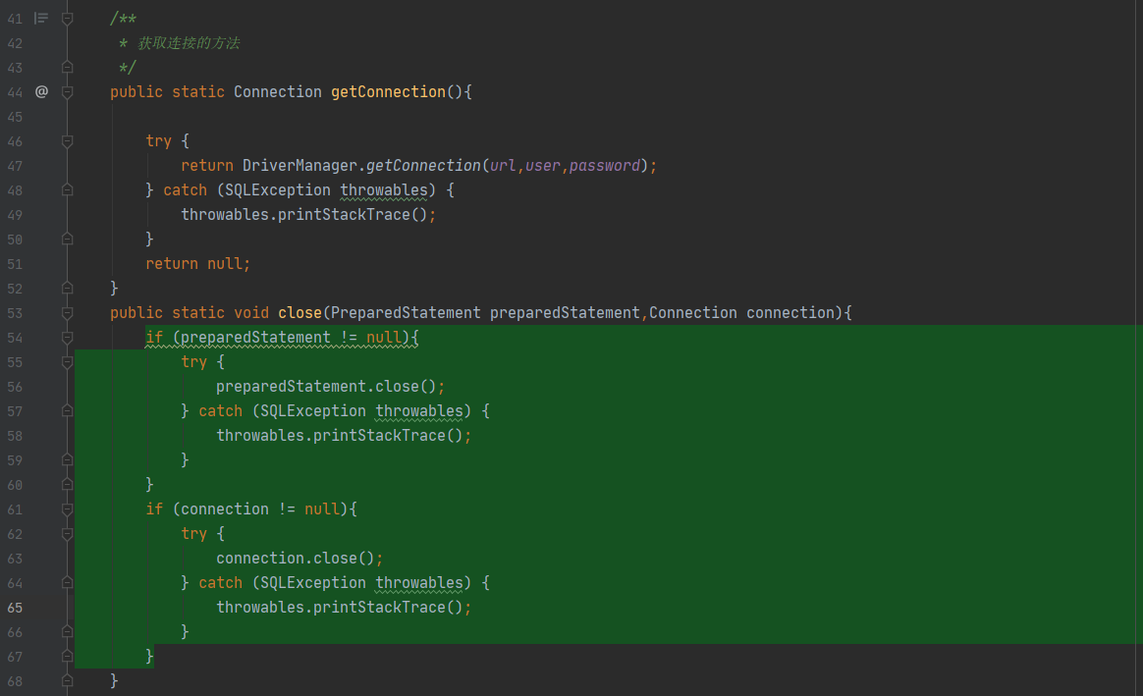This screenshot has height=696, width=1143.
Task: Click the password argument on line 47
Action: point(604,166)
